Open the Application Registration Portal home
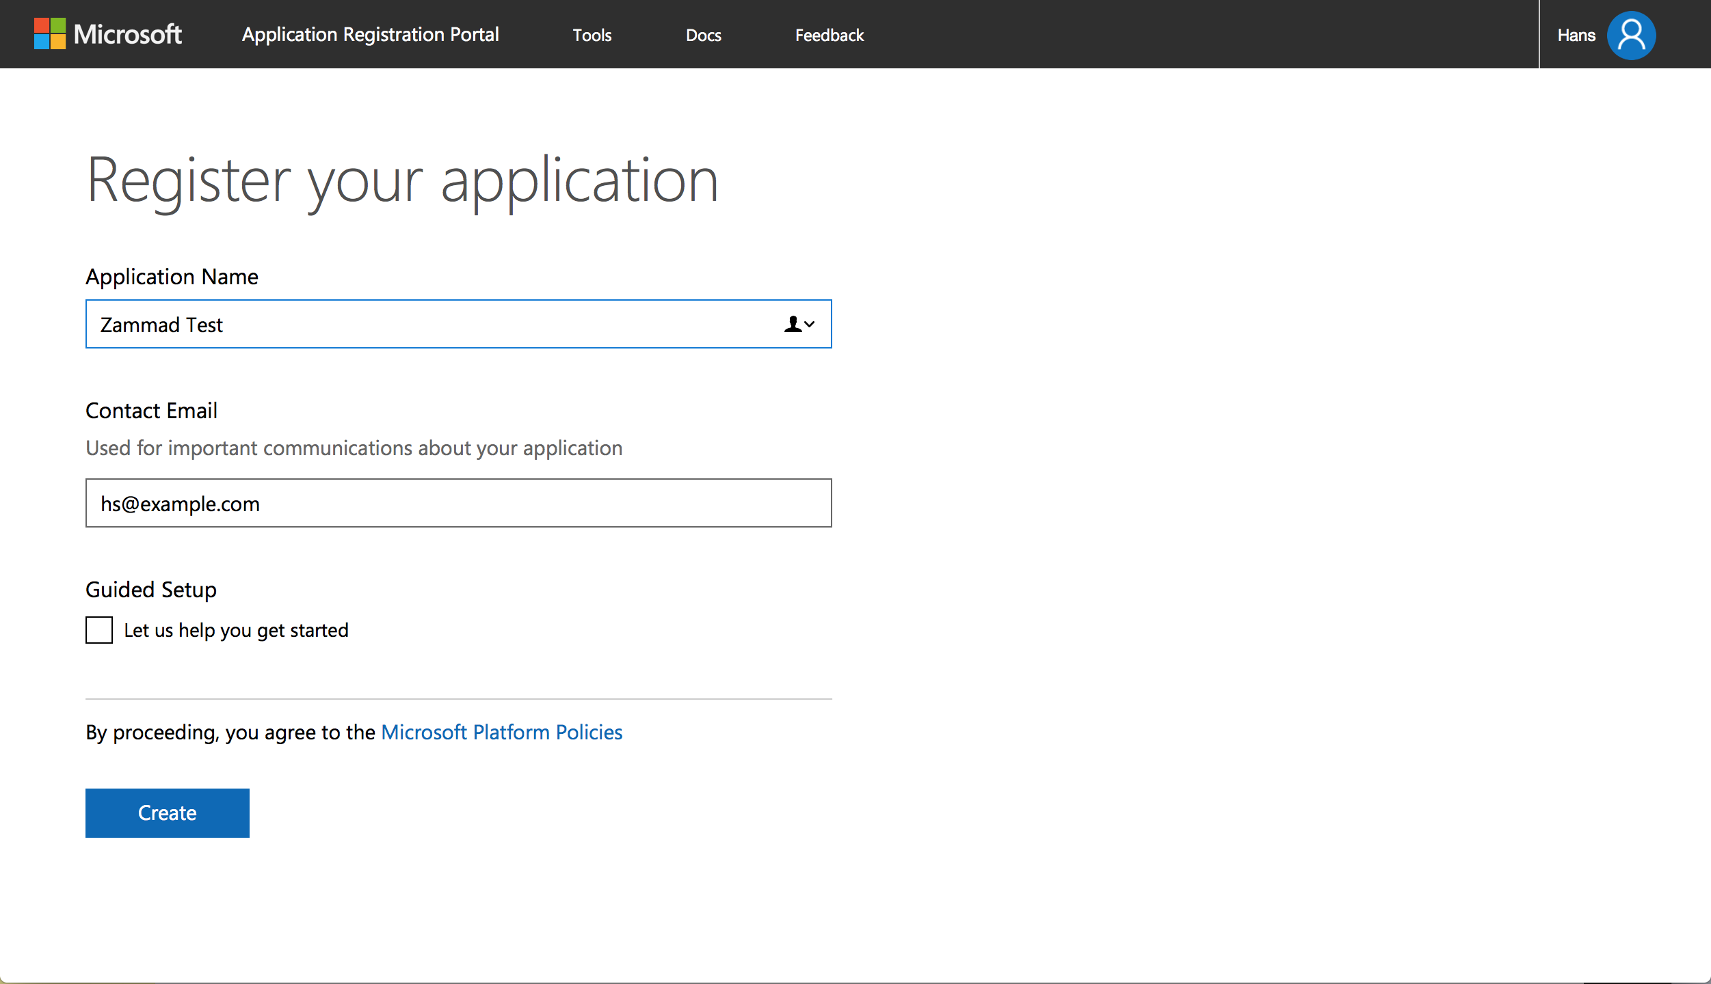This screenshot has height=984, width=1711. 370,35
